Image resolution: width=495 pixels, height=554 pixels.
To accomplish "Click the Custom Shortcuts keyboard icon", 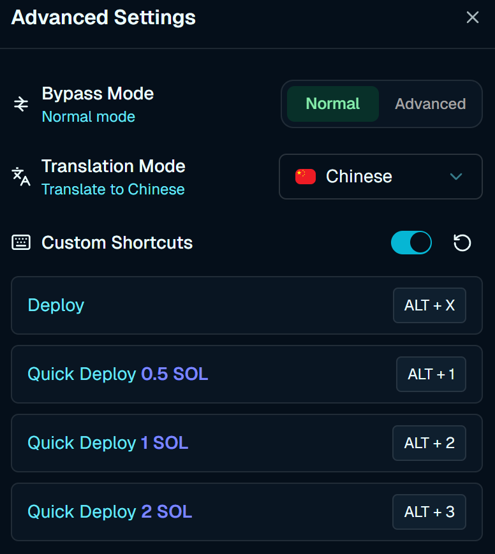I will click(x=21, y=243).
